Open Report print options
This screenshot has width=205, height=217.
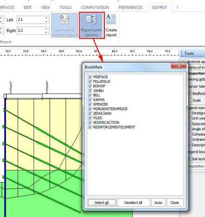pos(91,25)
